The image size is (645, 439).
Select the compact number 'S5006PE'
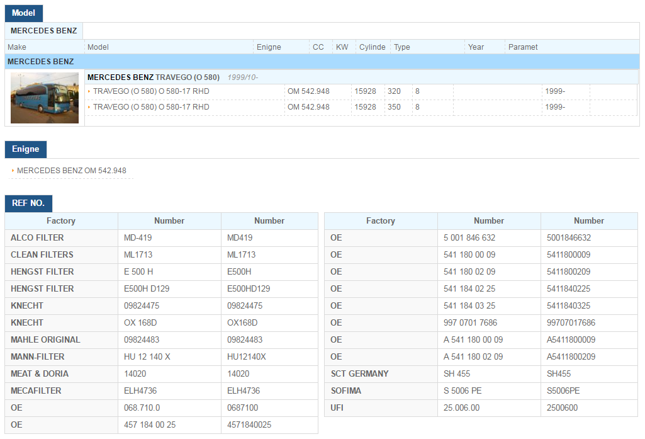[x=563, y=391]
